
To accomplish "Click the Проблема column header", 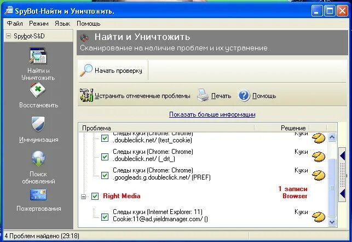I will [x=166, y=128].
